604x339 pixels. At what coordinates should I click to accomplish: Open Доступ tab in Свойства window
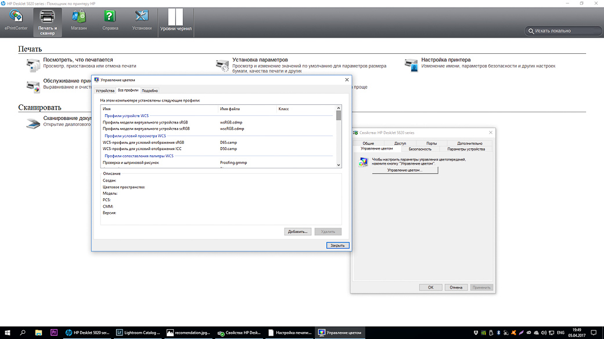point(400,143)
